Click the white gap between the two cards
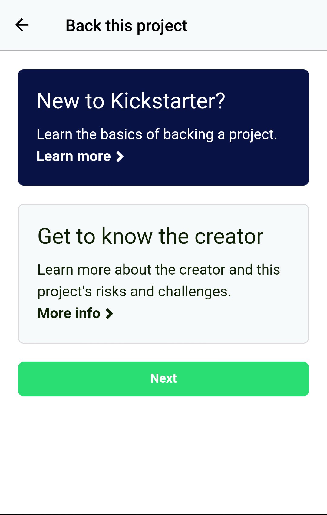327x515 pixels. (x=163, y=195)
